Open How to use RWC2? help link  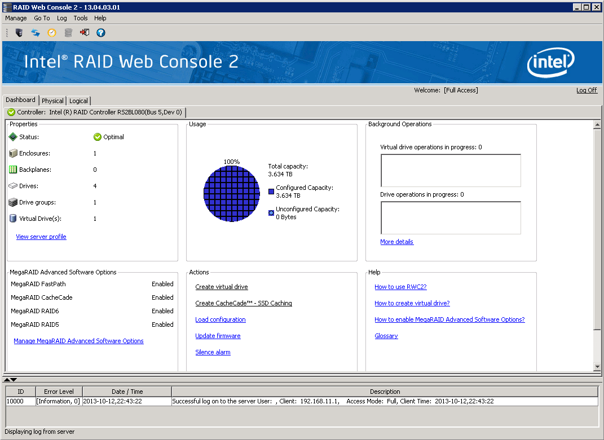click(400, 287)
